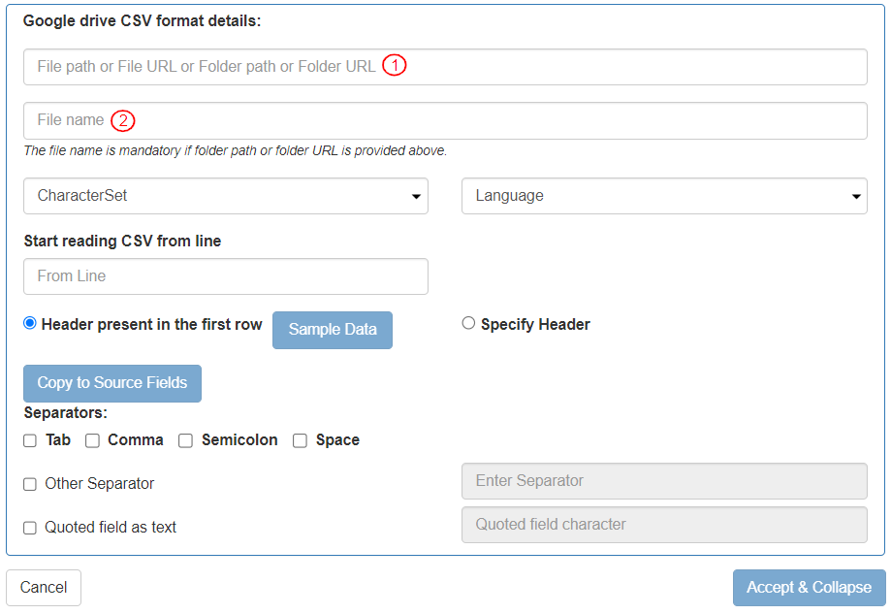The image size is (891, 614).
Task: Select "Header present in the first row"
Action: pyautogui.click(x=29, y=322)
